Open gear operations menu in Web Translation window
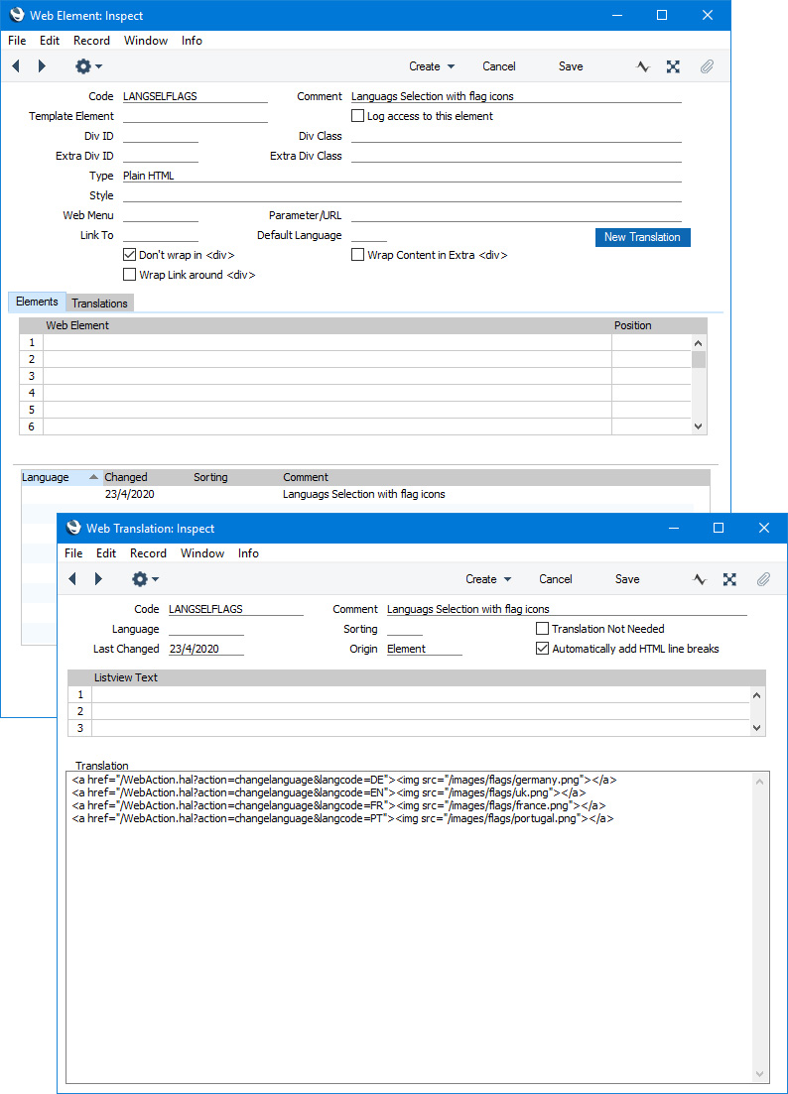This screenshot has height=1094, width=788. (x=145, y=579)
